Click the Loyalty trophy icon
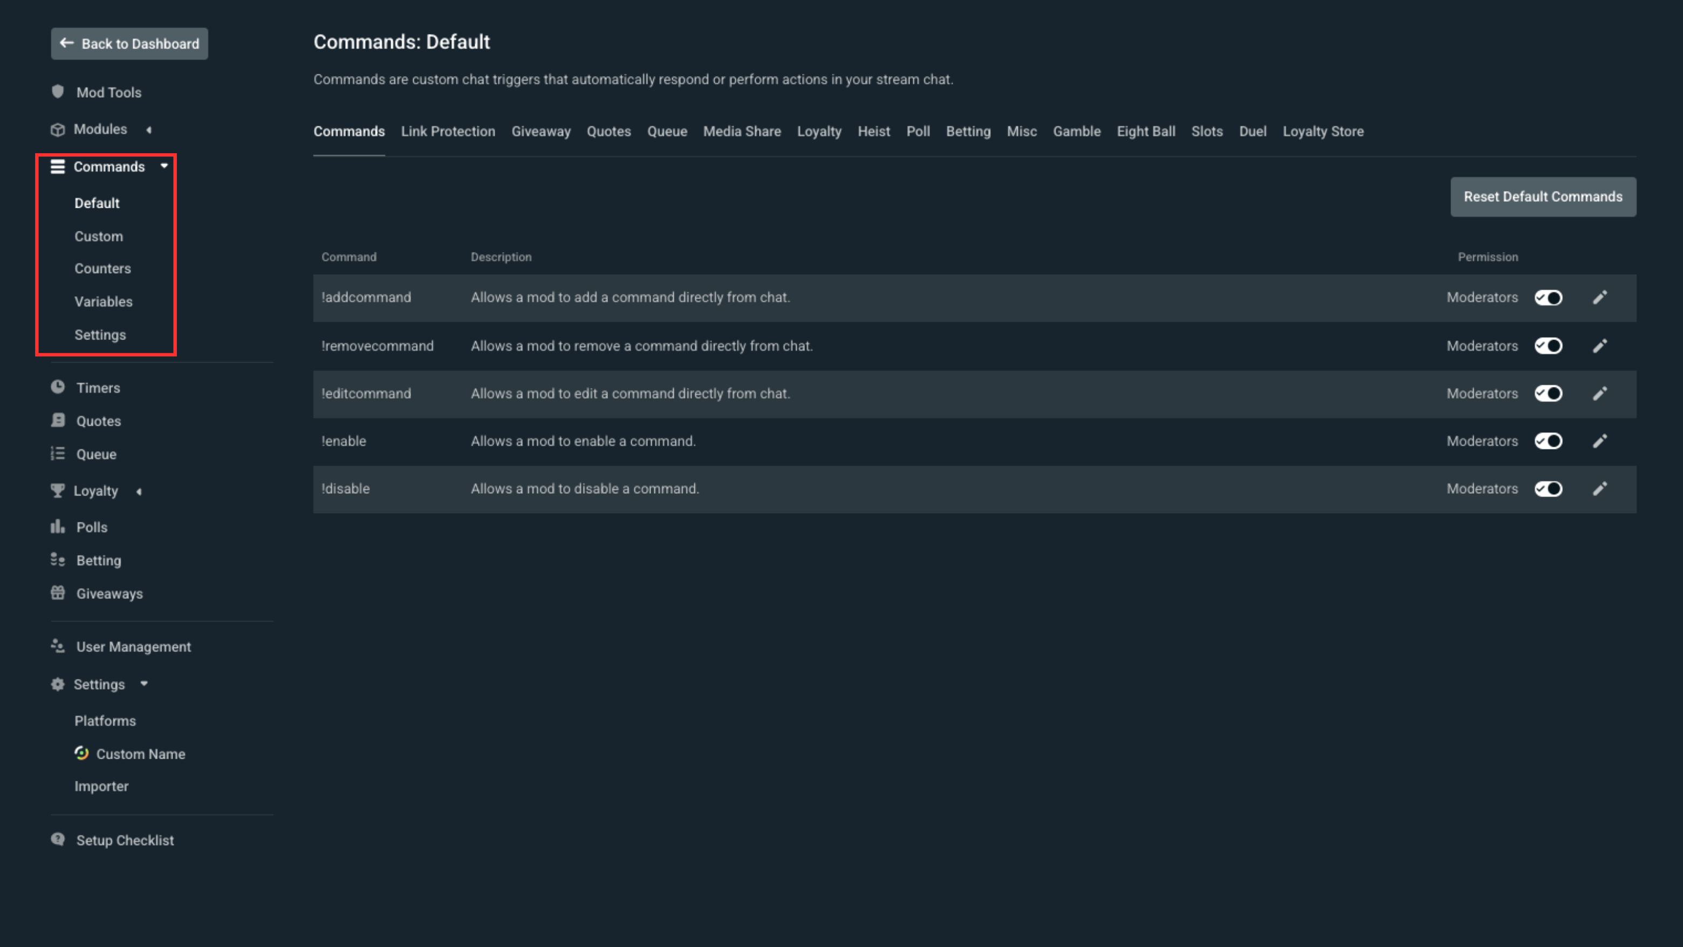The image size is (1683, 947). [58, 490]
